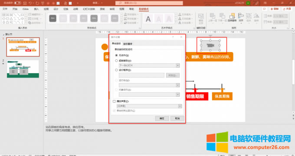Image resolution: width=295 pixels, height=156 pixels.
Task: Collapse the ribbon with the chevron
Action: pyautogui.click(x=292, y=28)
